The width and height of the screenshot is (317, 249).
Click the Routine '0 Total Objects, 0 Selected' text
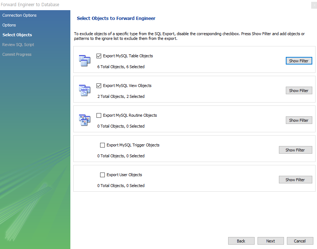pyautogui.click(x=121, y=126)
